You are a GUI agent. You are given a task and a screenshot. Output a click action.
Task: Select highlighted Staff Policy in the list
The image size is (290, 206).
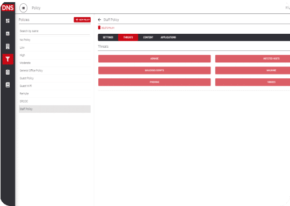55,109
